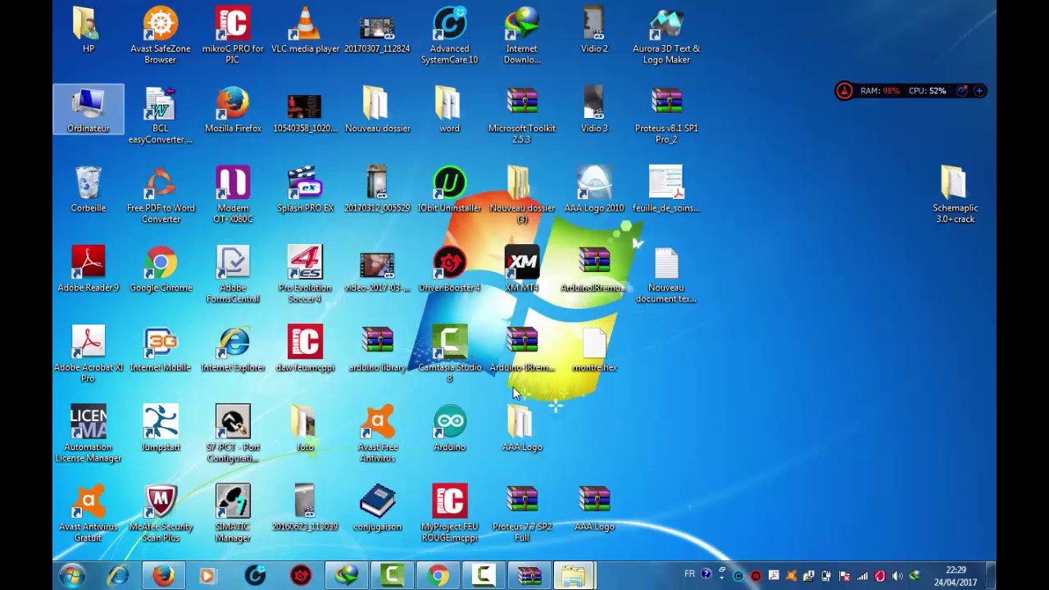
Task: Launch XM MT4 trading shortcut
Action: point(522,269)
